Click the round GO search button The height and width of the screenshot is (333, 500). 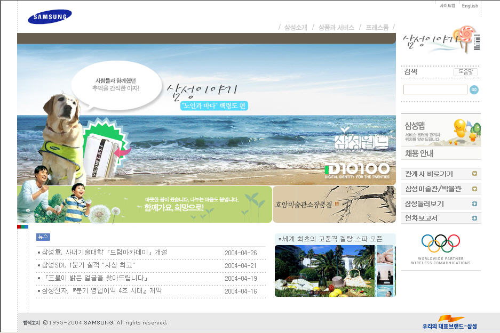tap(474, 90)
